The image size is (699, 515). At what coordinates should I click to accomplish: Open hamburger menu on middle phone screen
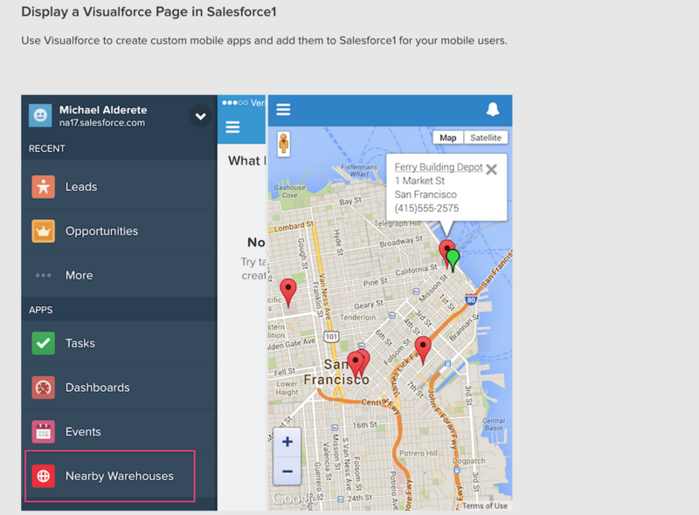pos(232,127)
